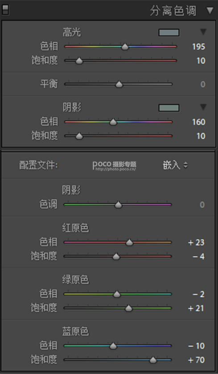Click the 配置文件 profile label
The image size is (218, 374).
pos(38,165)
